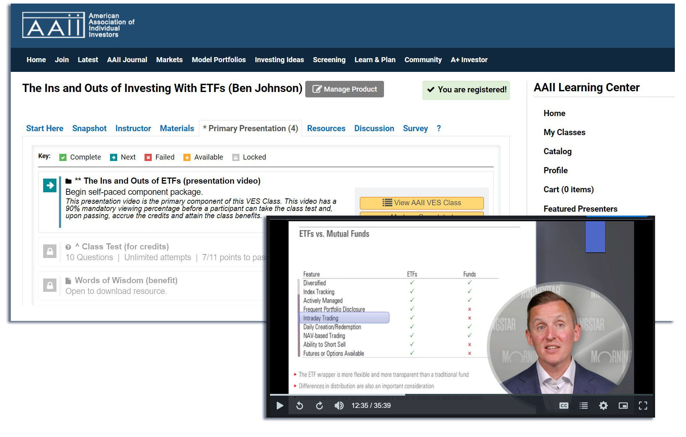Open Home in the Learning Center sidebar
This screenshot has height=437, width=686.
(x=554, y=113)
